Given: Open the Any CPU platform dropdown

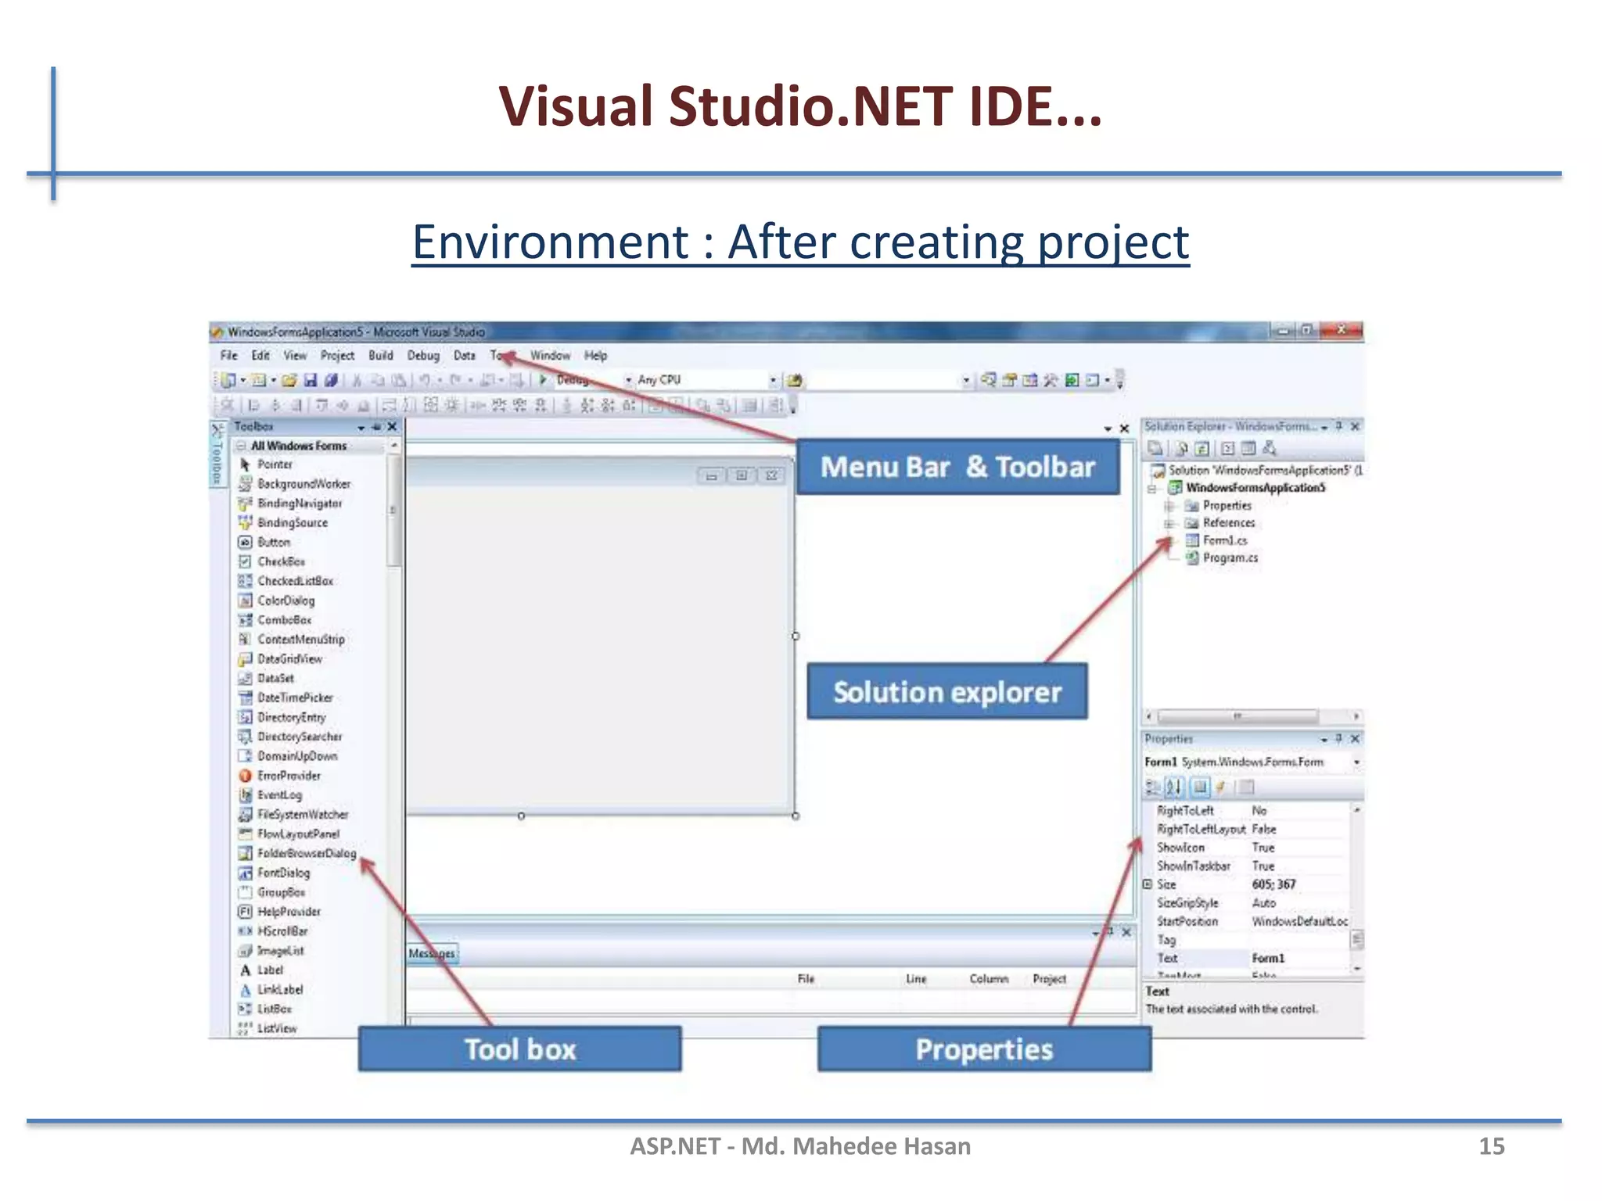Looking at the screenshot, I should (x=773, y=380).
